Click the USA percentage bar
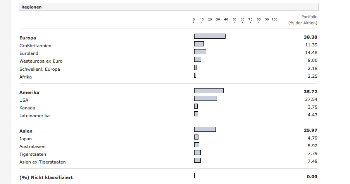 point(205,99)
